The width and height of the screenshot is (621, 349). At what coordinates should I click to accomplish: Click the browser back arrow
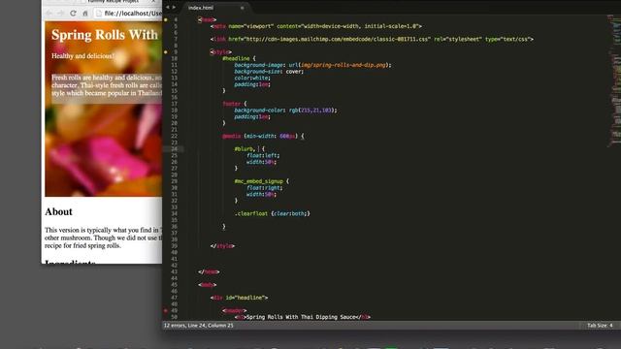point(49,13)
